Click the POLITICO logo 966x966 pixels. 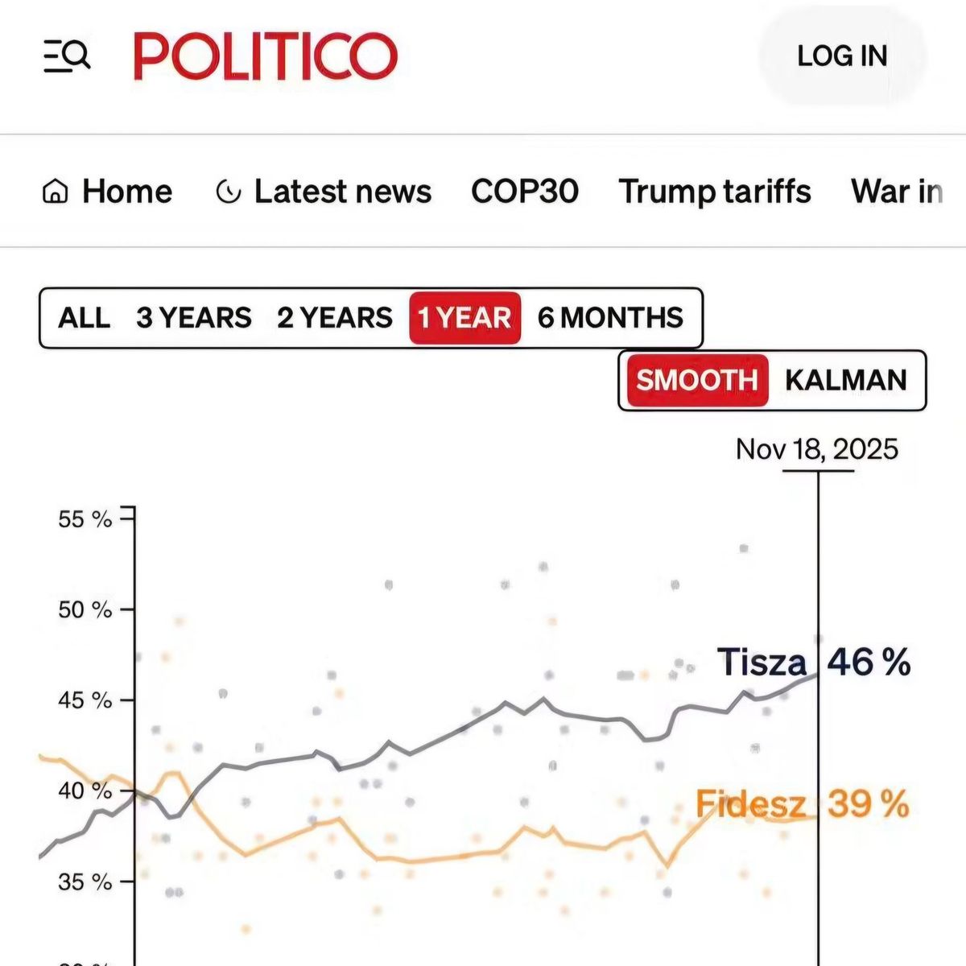tap(266, 56)
